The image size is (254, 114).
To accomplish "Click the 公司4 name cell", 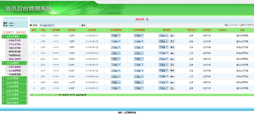I will (43, 53).
